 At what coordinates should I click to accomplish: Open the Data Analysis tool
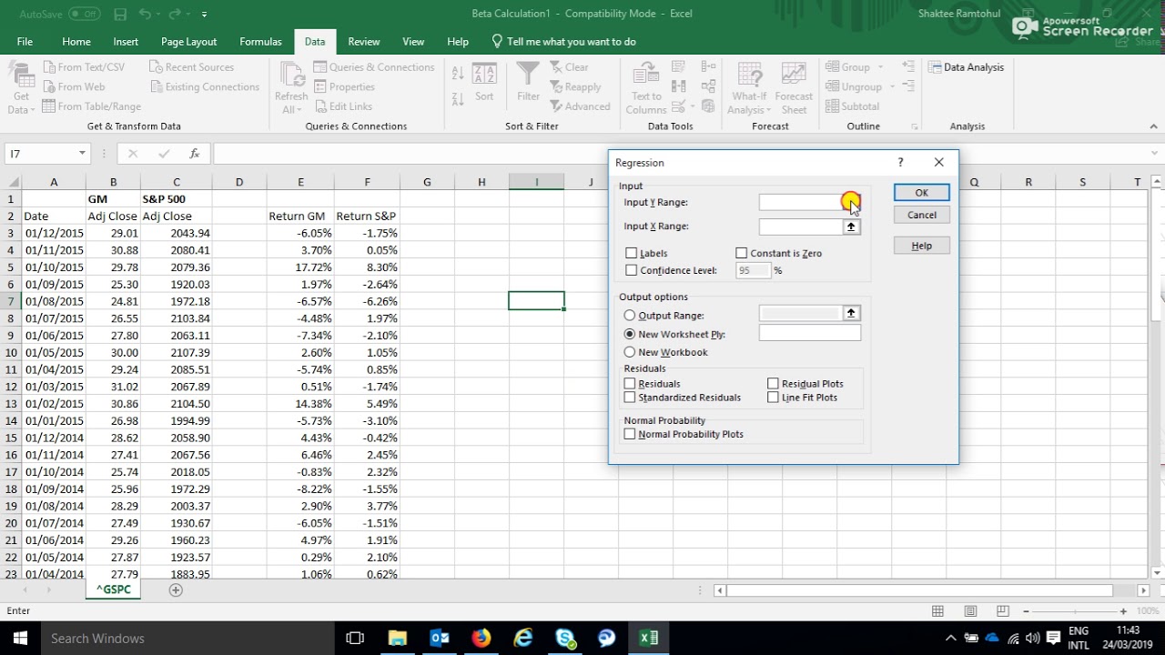pyautogui.click(x=966, y=67)
